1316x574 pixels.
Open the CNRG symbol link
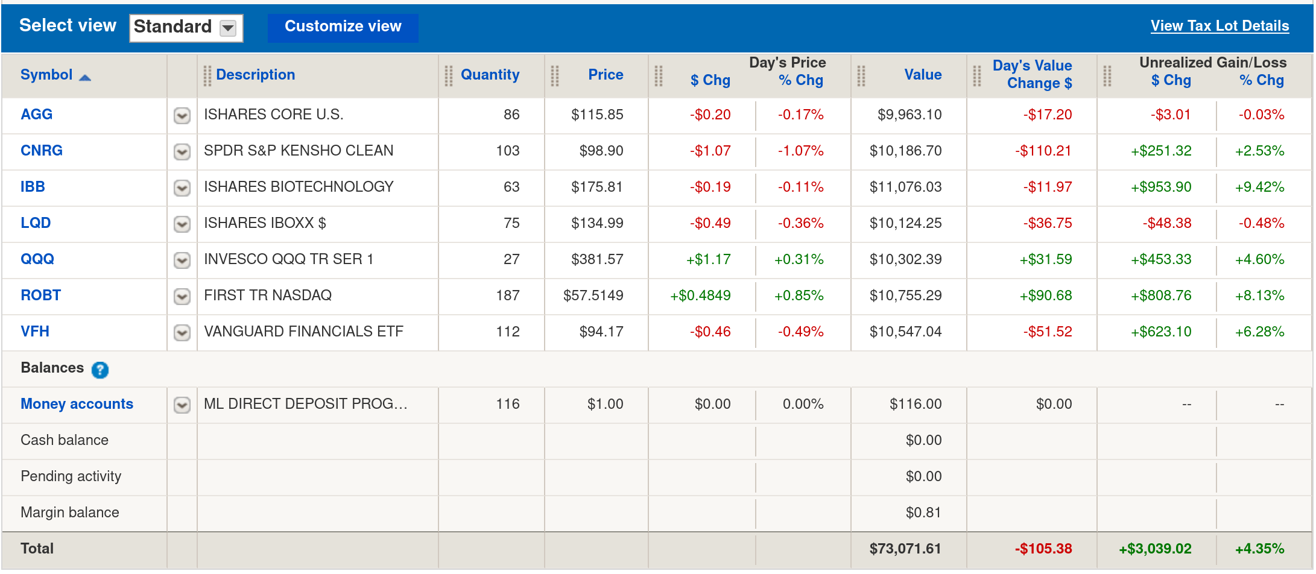(x=42, y=151)
